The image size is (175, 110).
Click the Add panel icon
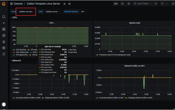pyautogui.click(x=116, y=4)
